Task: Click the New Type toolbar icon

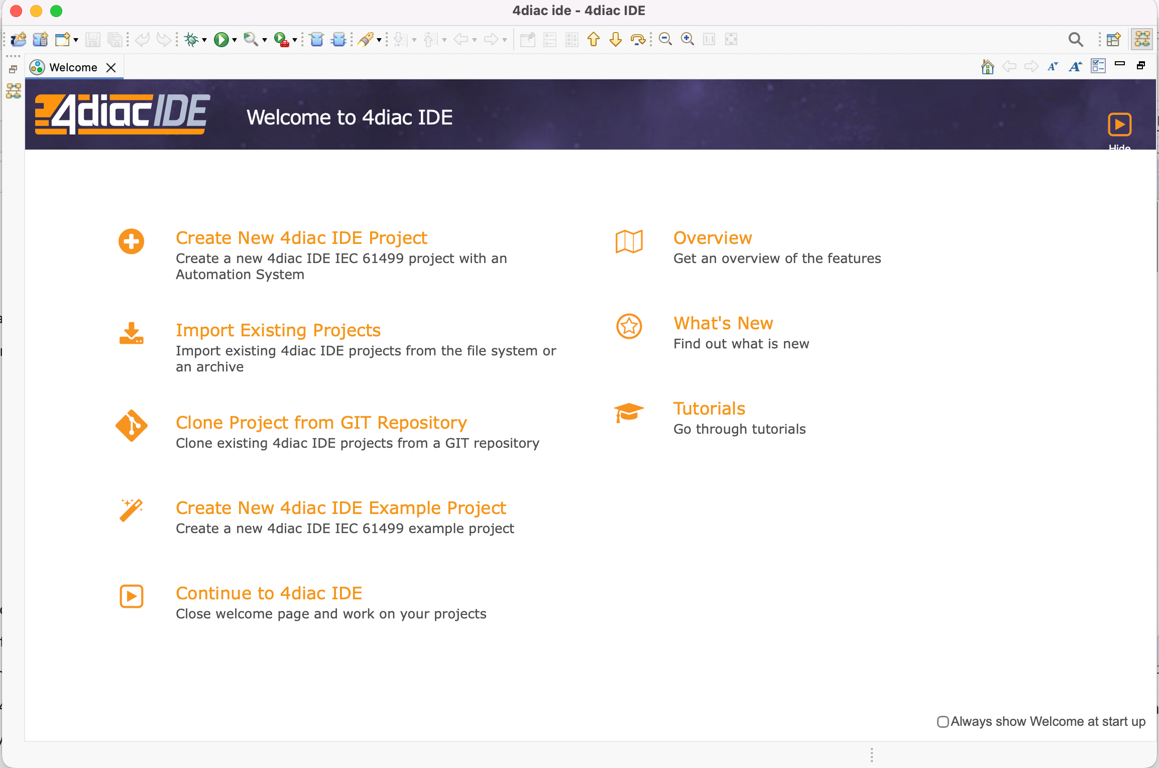Action: coord(40,39)
